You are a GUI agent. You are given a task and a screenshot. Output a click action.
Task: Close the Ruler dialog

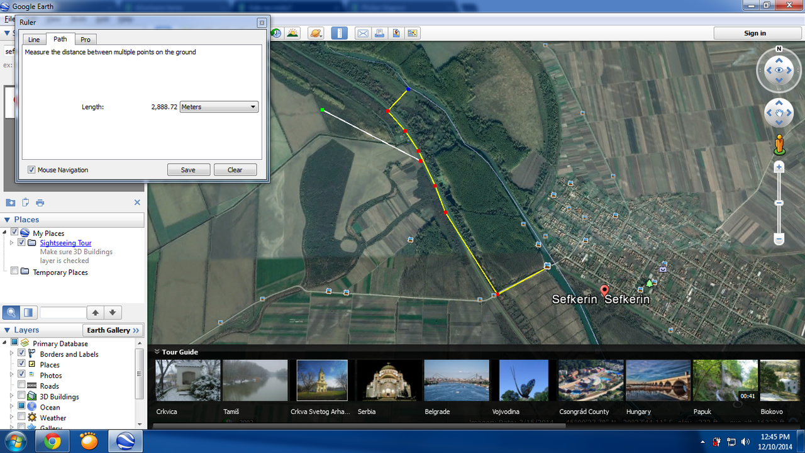pyautogui.click(x=262, y=23)
